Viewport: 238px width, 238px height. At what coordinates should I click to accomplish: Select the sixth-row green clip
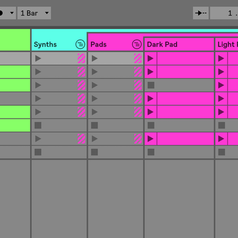(x=15, y=125)
